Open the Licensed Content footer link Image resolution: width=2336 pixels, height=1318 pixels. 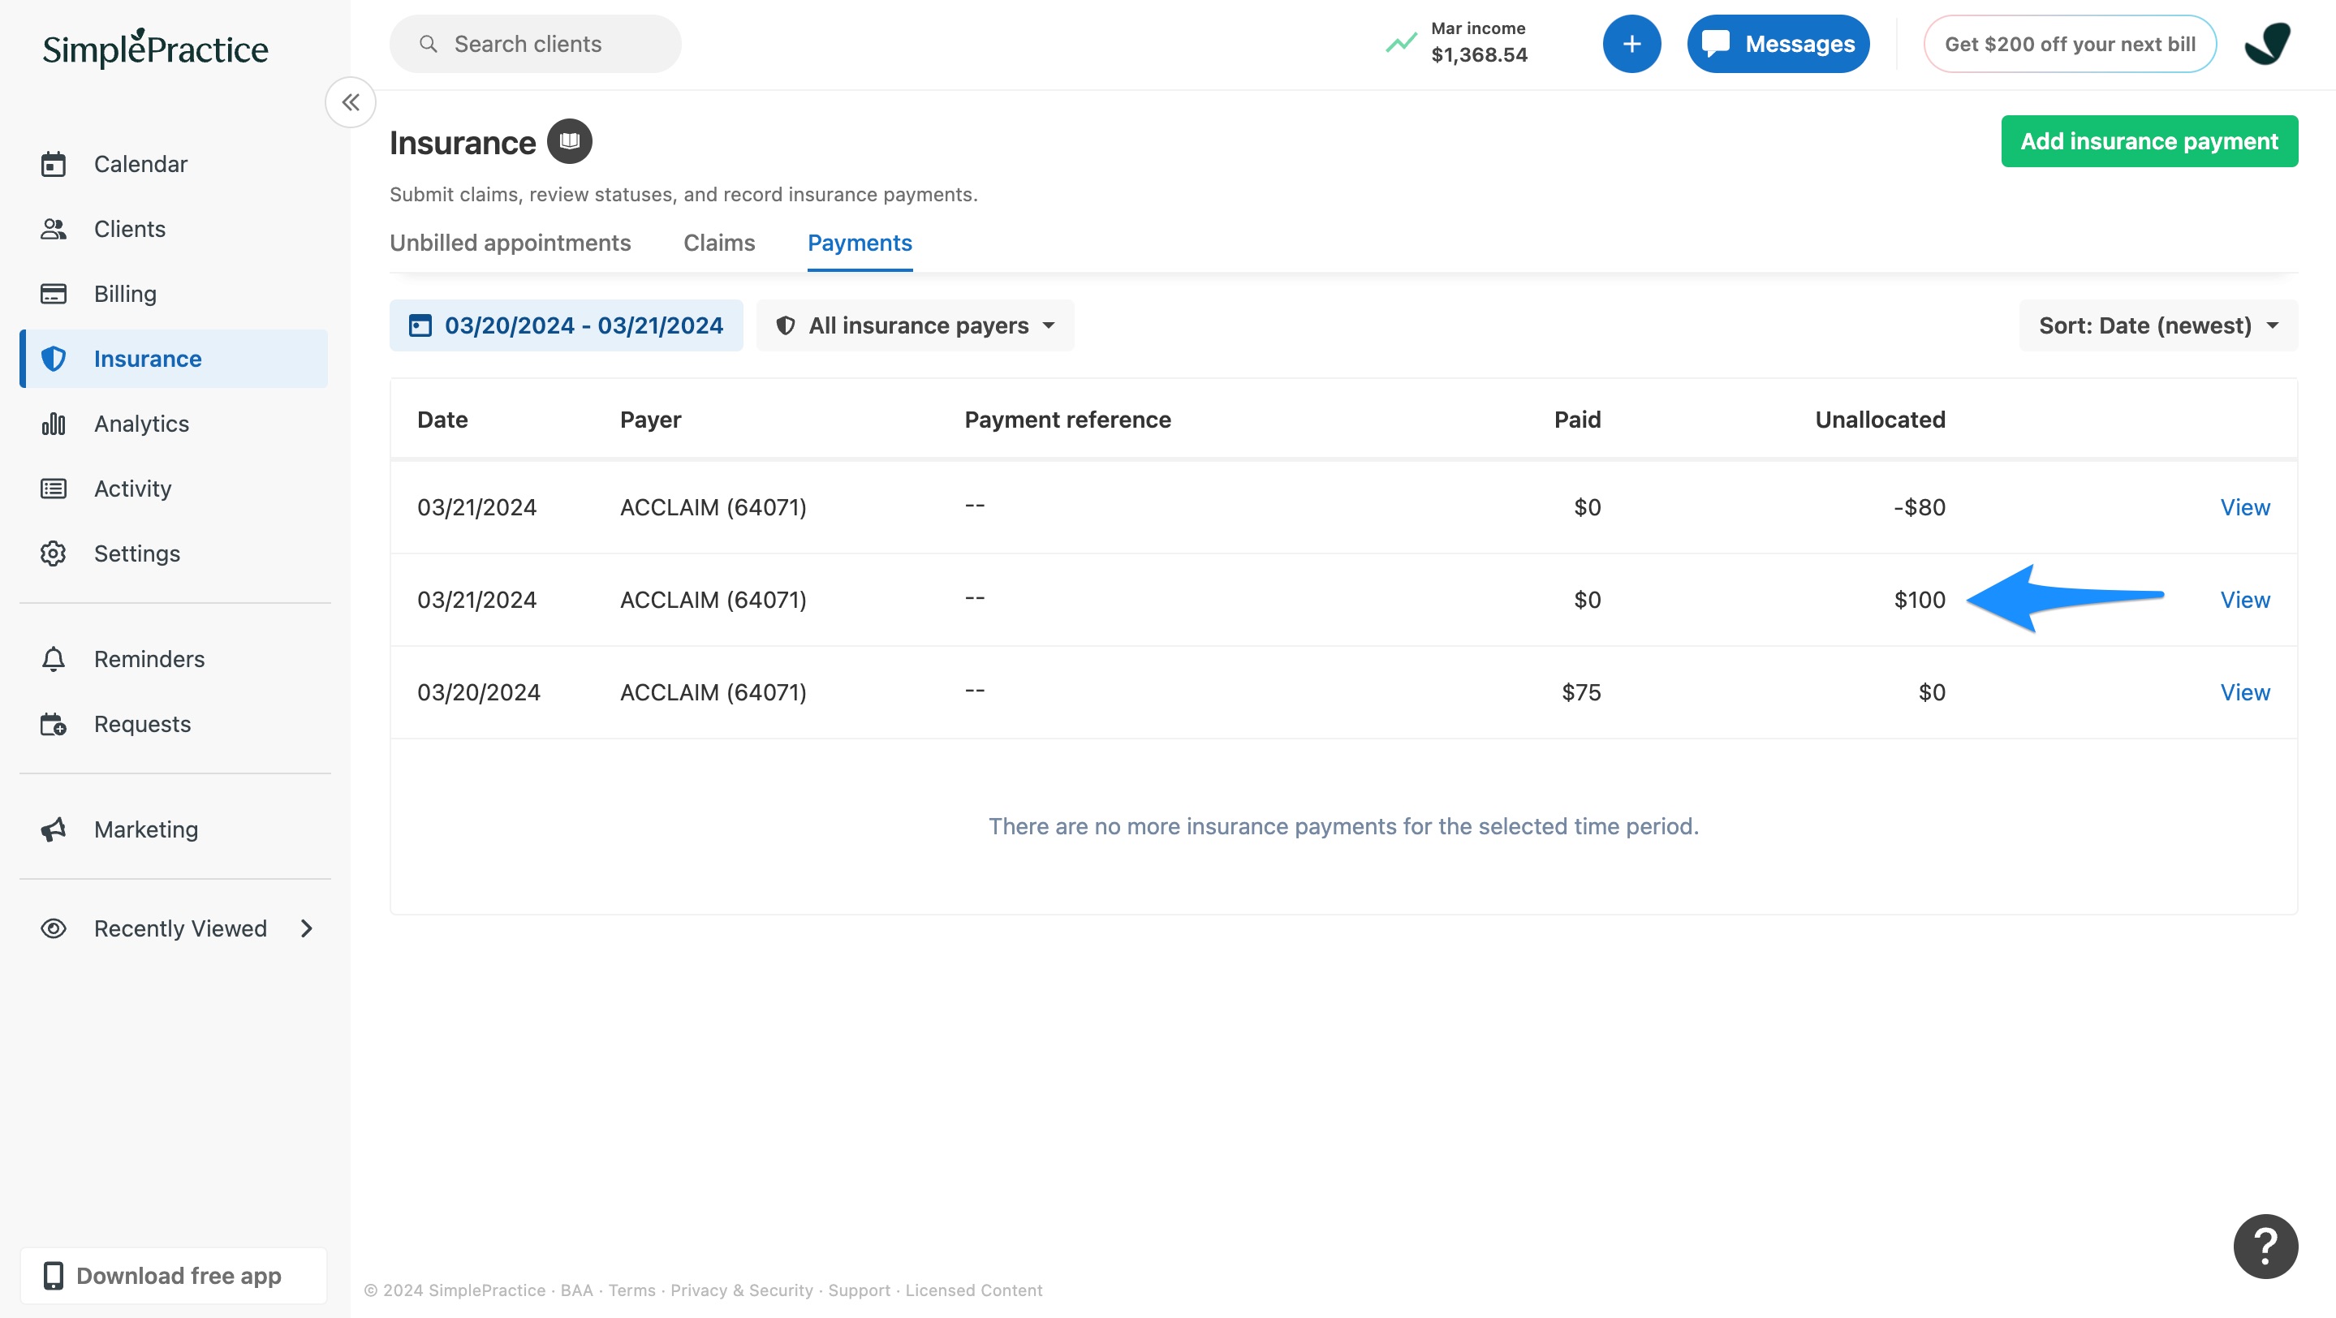pyautogui.click(x=974, y=1290)
